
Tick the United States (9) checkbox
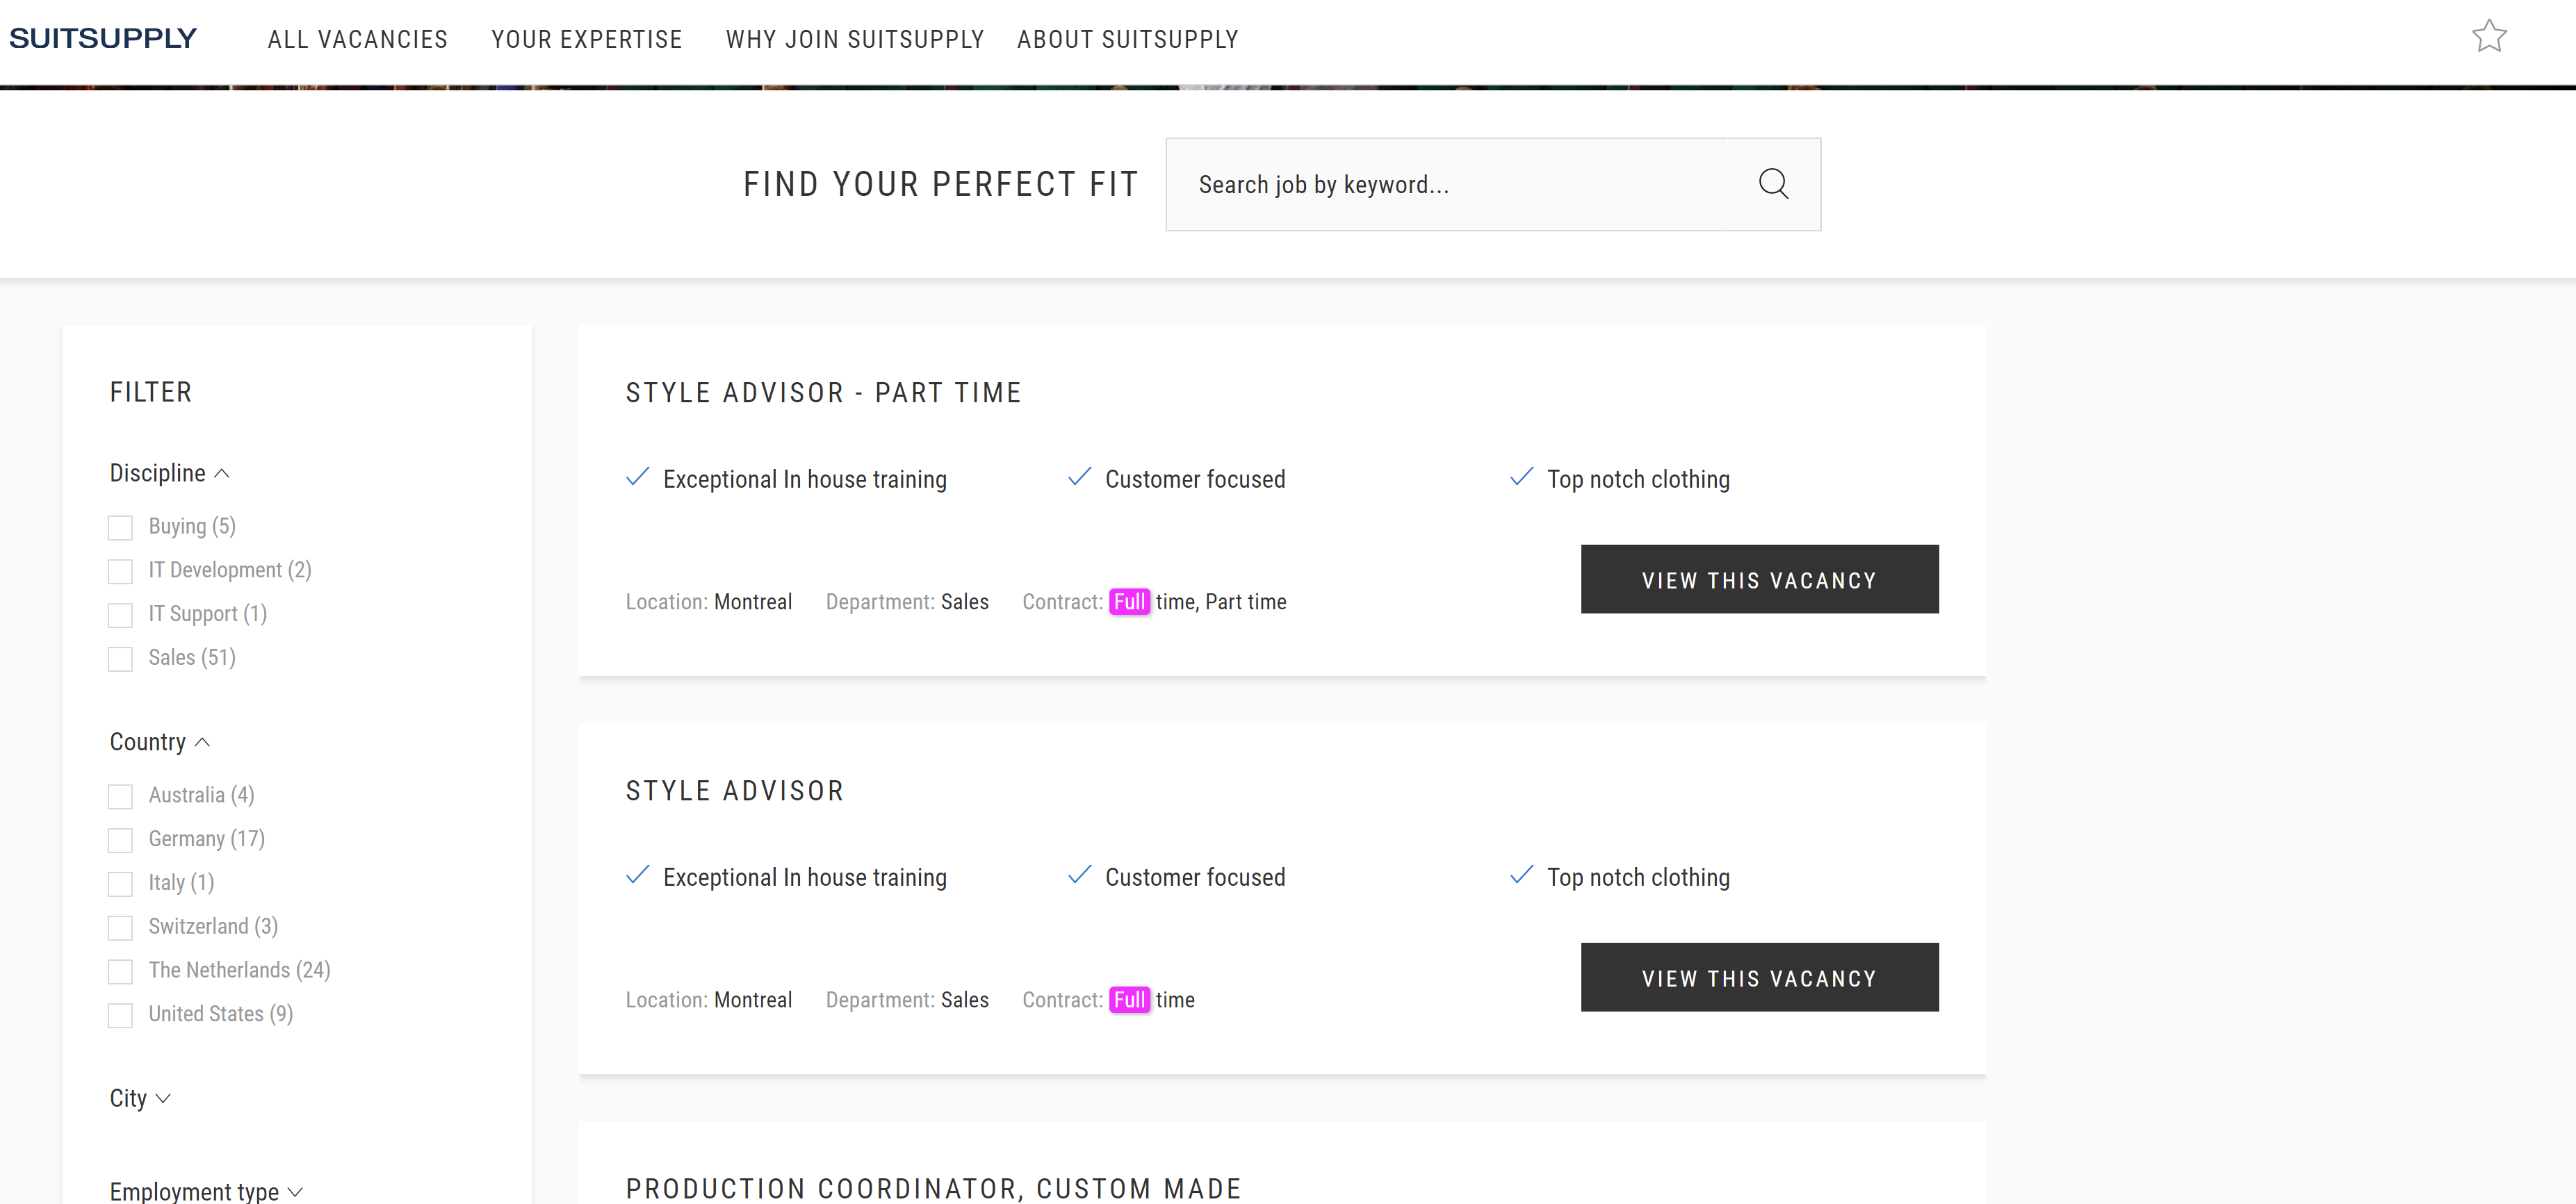tap(120, 1016)
